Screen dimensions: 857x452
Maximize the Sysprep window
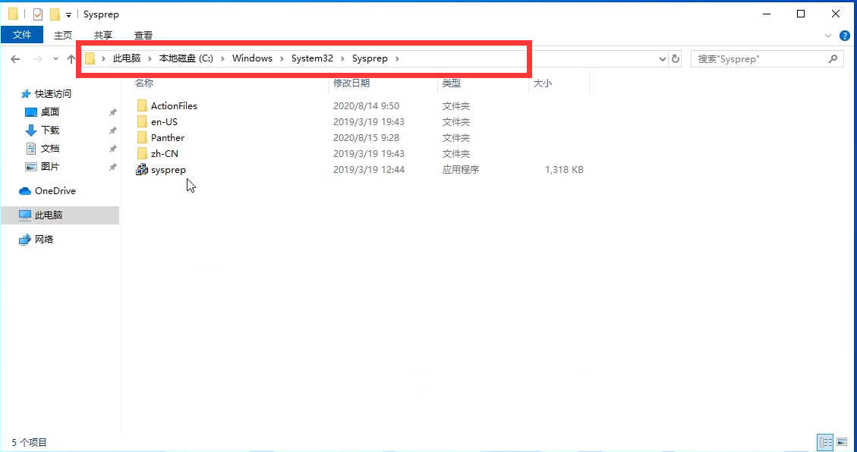pyautogui.click(x=801, y=14)
